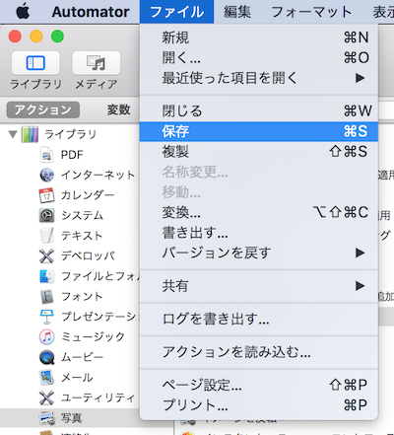Choose 書き出す... menu item

click(x=259, y=233)
